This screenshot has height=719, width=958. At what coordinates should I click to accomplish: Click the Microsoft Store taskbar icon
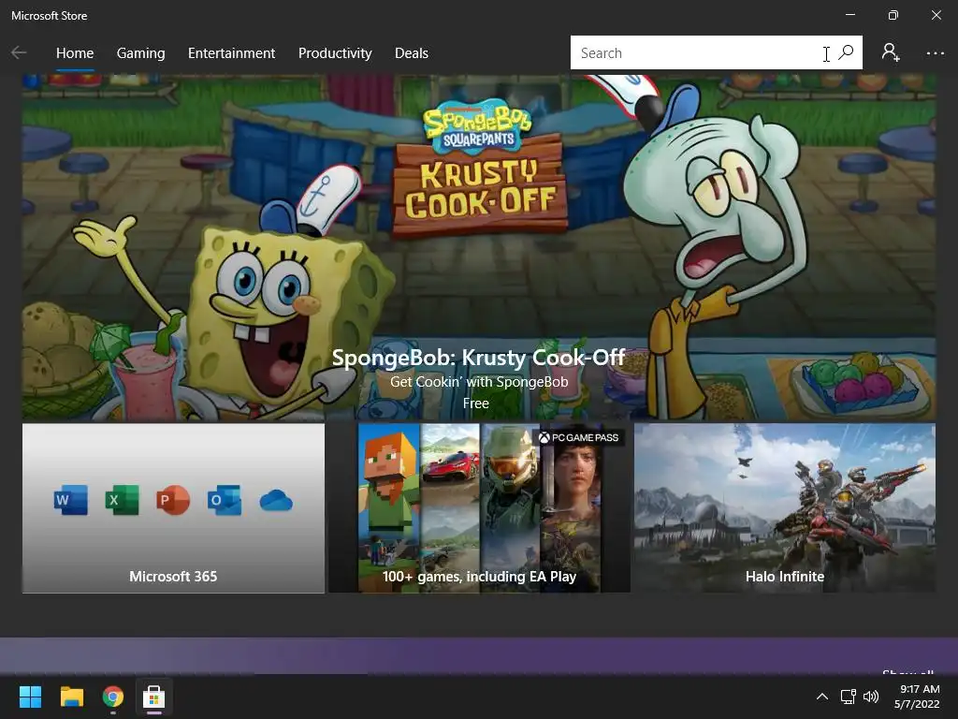coord(154,697)
